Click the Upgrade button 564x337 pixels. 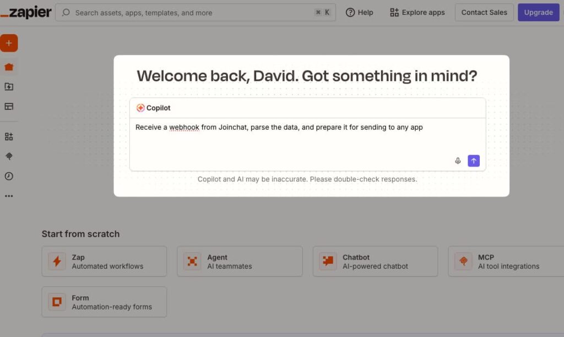(538, 13)
